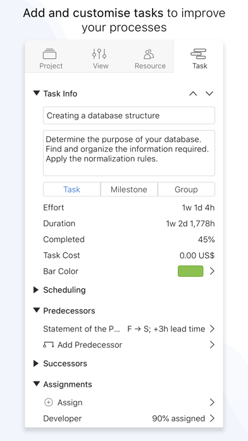248x441 pixels.
Task: Go to previous task with up arrow
Action: (x=193, y=94)
